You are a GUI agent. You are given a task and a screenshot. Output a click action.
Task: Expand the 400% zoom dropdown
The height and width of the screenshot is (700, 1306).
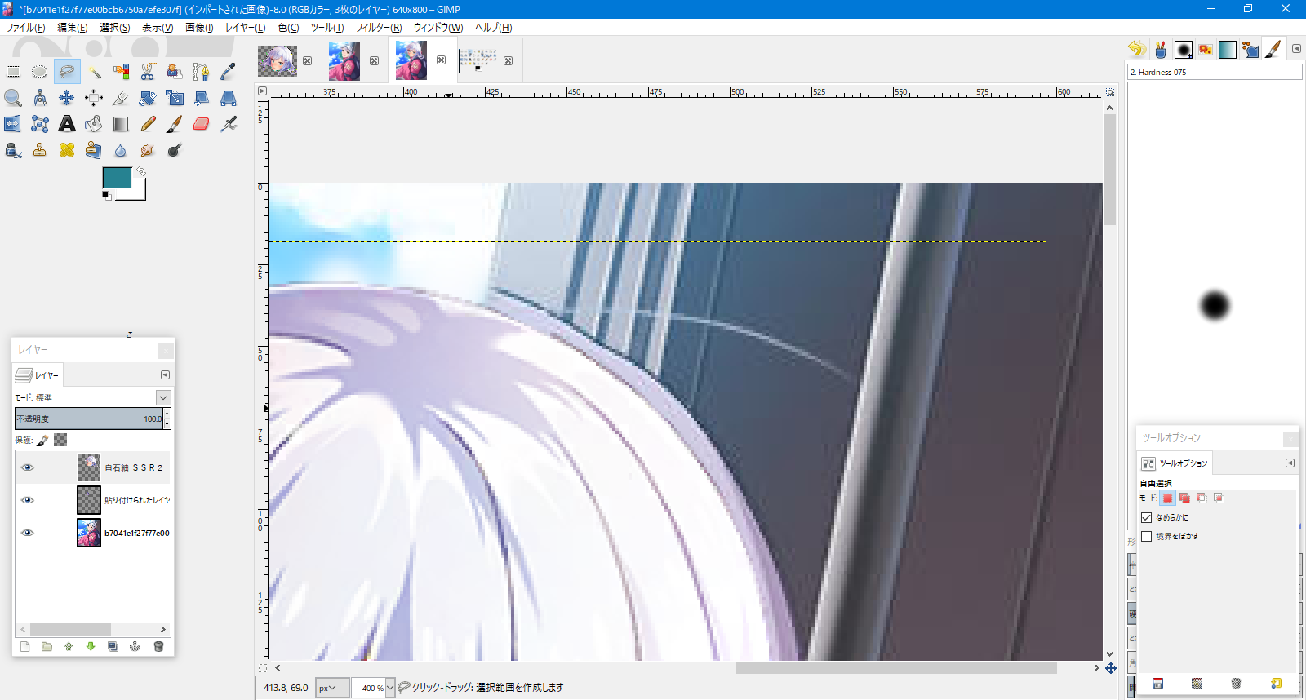tap(390, 688)
